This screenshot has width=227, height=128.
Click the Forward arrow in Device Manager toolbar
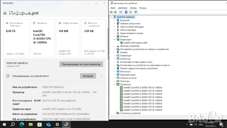pos(115,12)
